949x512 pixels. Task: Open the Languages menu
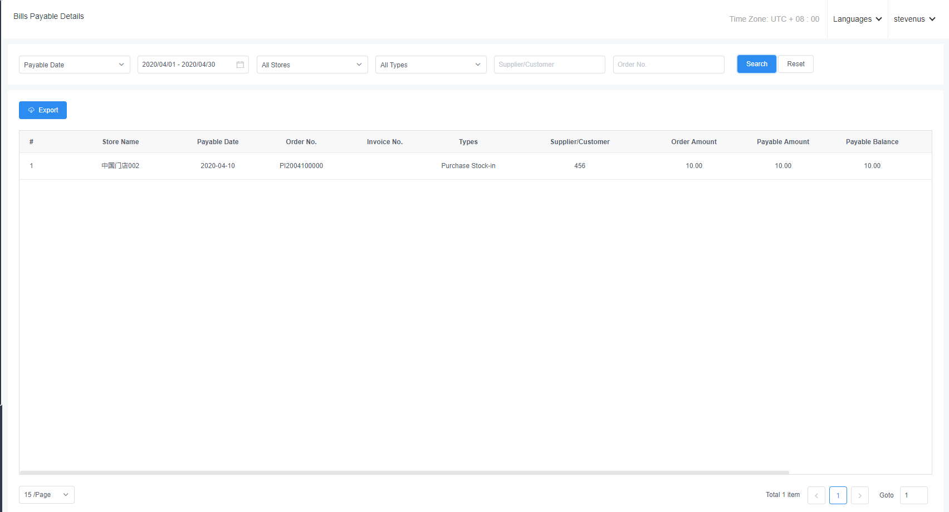point(857,19)
